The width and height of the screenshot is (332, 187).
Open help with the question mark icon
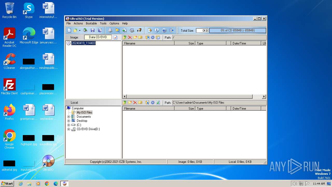pos(164,30)
